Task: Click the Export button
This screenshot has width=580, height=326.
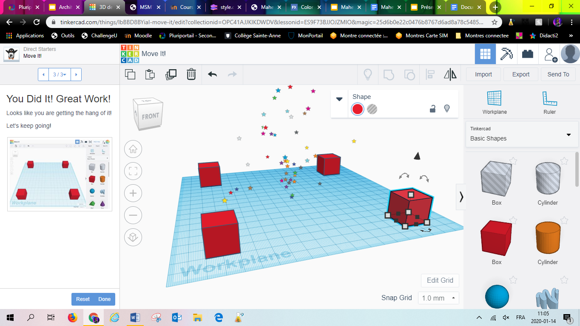Action: 520,74
